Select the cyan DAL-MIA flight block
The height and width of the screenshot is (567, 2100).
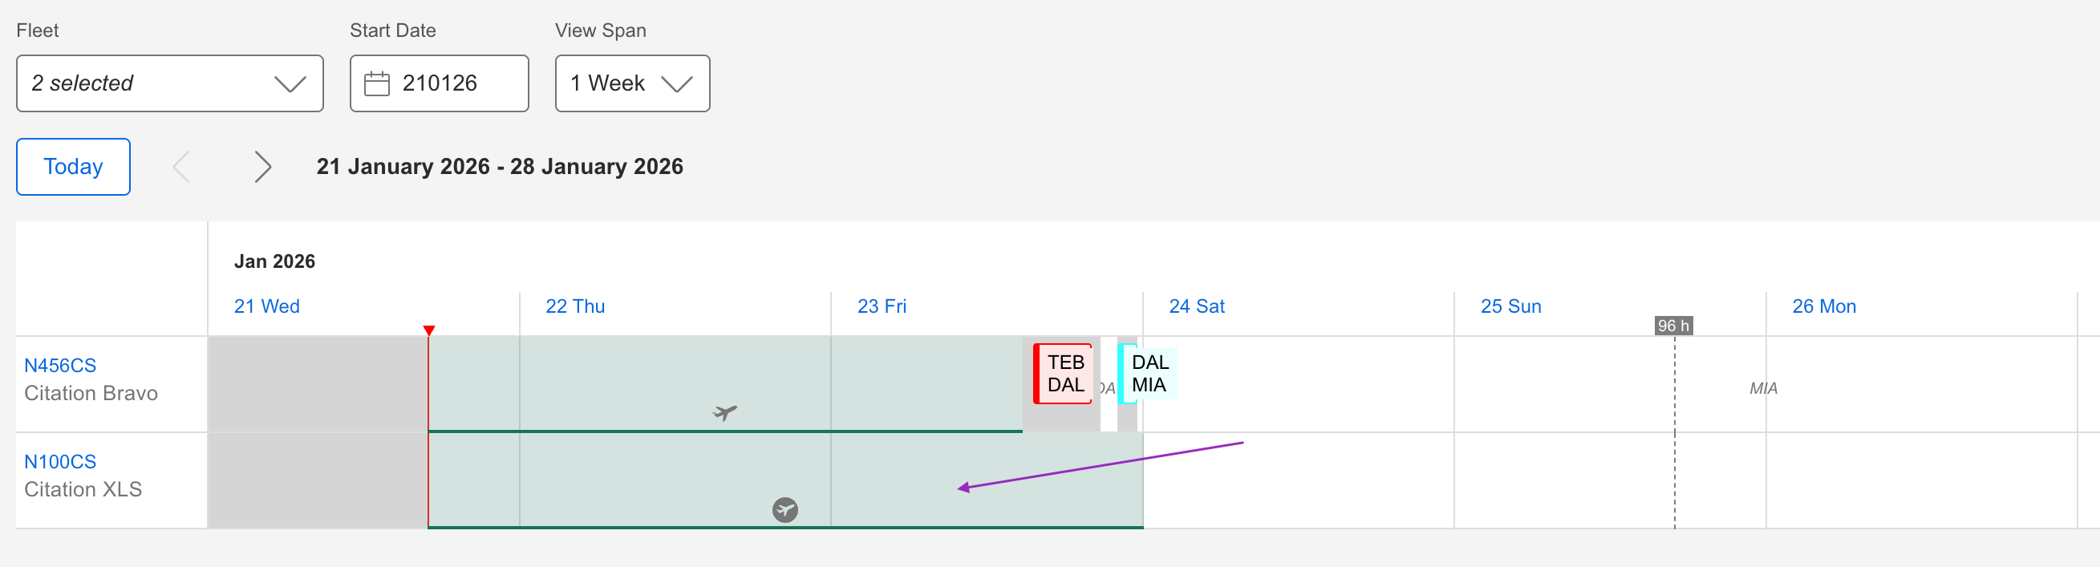pyautogui.click(x=1149, y=373)
